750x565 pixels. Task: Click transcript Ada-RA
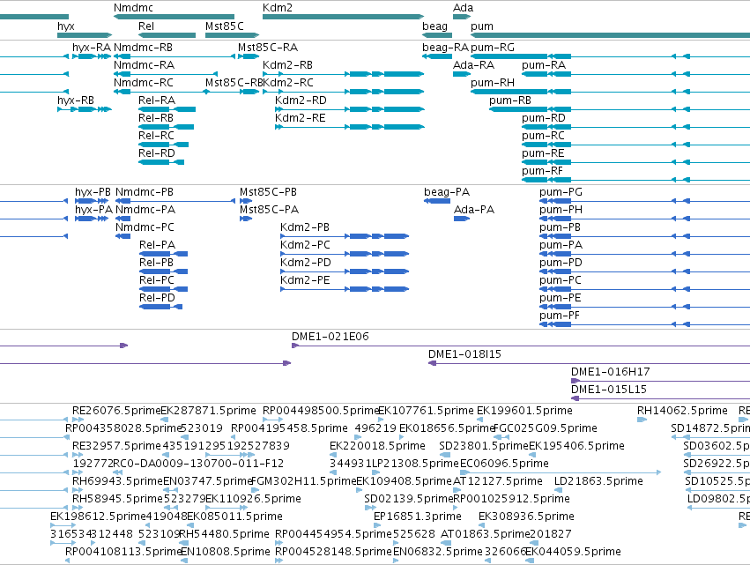473,65
